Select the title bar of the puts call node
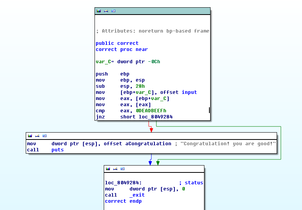The image size is (302, 210). [x=151, y=136]
